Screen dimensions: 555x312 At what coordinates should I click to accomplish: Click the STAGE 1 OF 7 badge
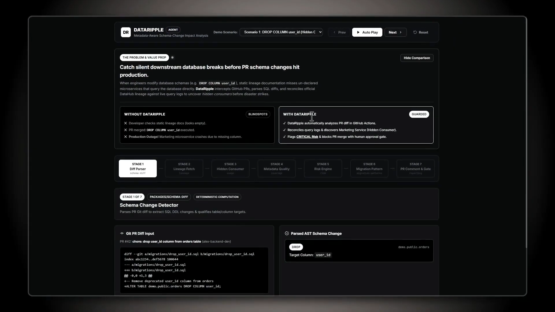click(x=132, y=197)
